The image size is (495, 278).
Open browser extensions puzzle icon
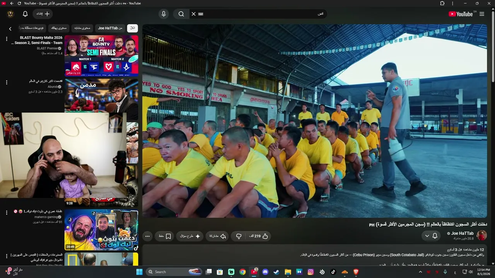(x=442, y=3)
